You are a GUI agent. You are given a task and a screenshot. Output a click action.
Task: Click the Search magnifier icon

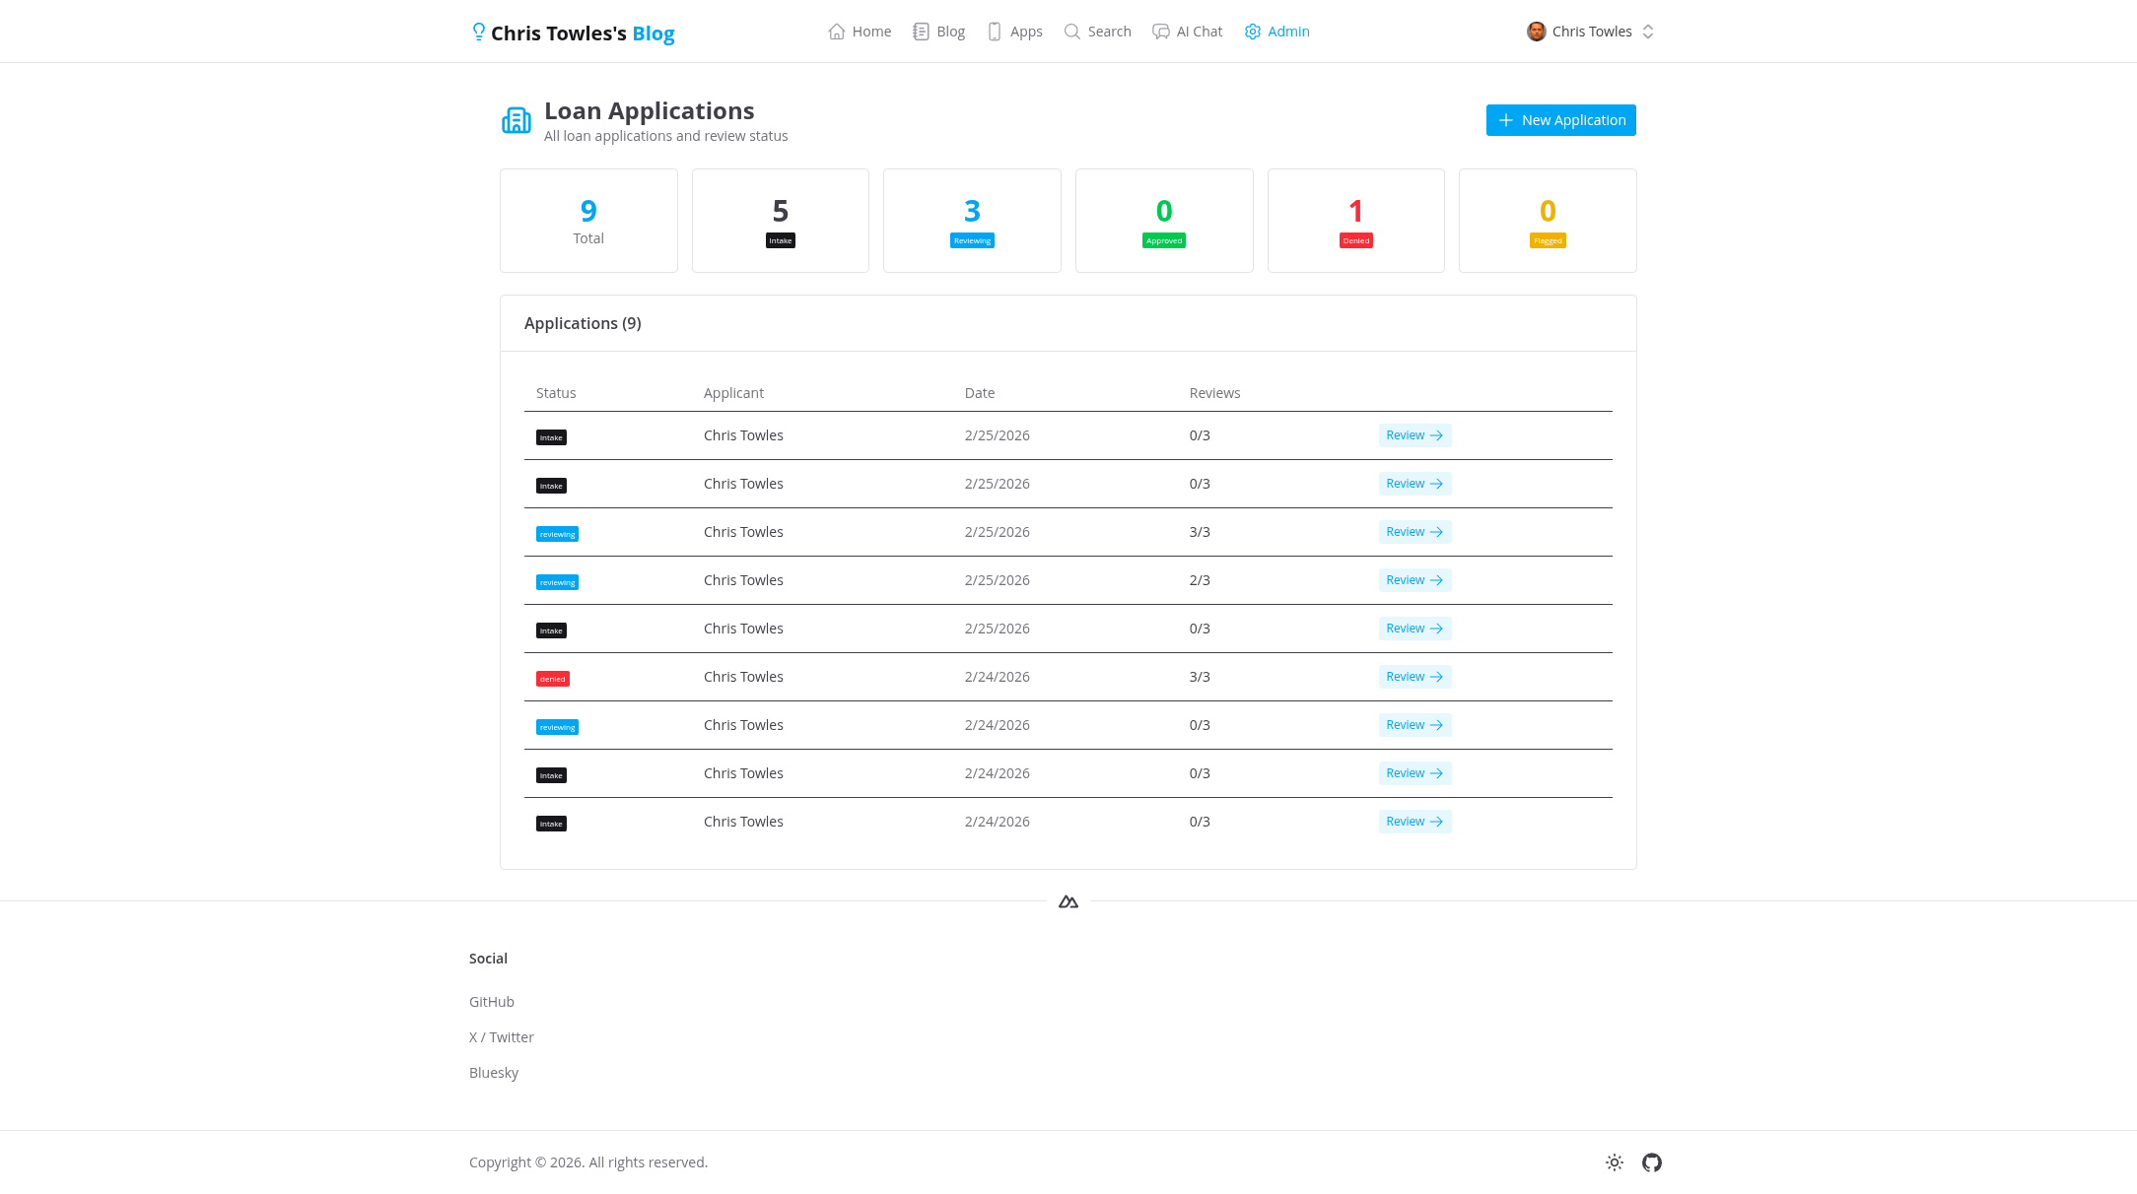(1070, 31)
